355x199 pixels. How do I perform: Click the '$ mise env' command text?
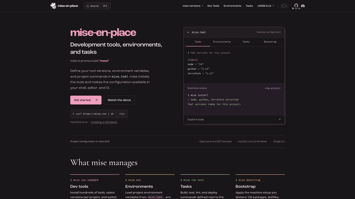pyautogui.click(x=133, y=180)
